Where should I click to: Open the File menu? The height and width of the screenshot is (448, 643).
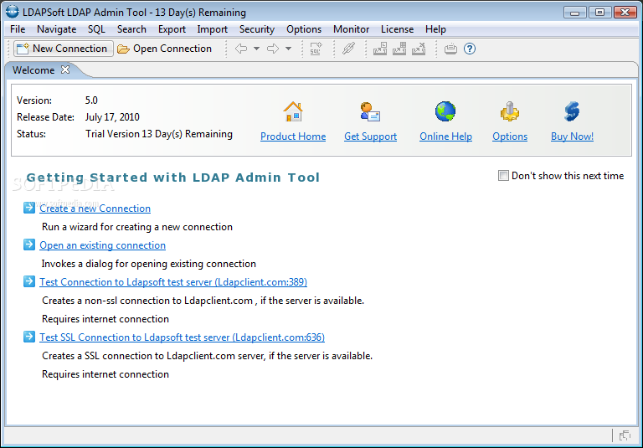tap(18, 29)
